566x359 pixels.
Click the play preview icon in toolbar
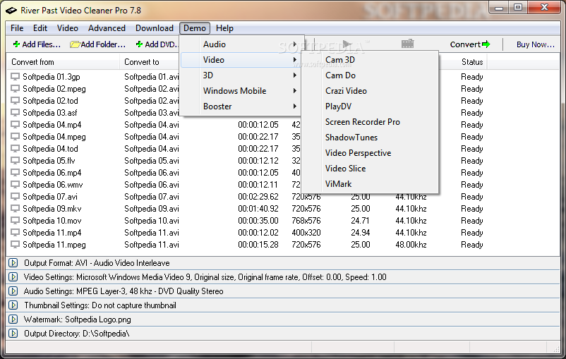point(347,44)
